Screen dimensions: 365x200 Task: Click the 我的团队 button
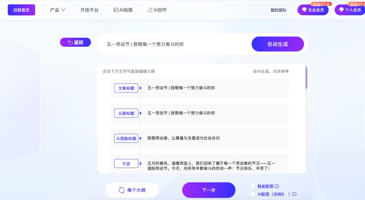click(278, 10)
